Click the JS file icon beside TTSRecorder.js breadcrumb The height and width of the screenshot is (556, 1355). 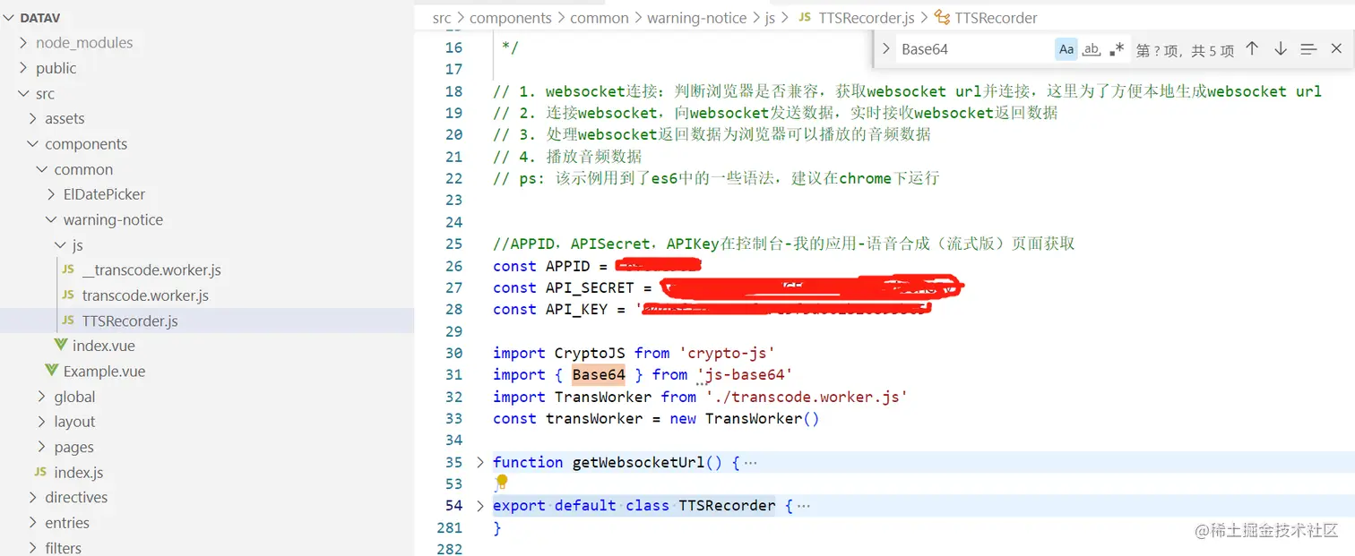(x=803, y=17)
